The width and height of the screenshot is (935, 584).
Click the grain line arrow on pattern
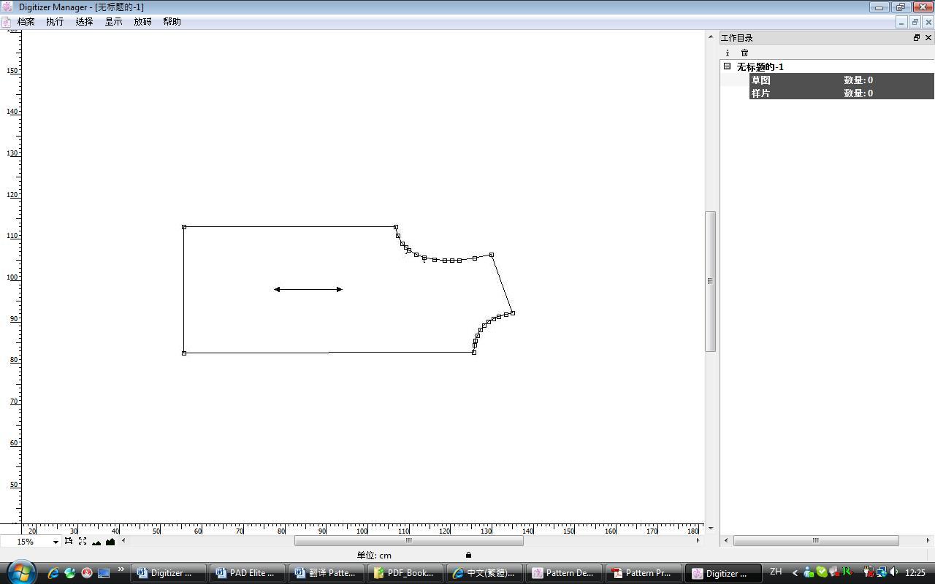pos(308,289)
